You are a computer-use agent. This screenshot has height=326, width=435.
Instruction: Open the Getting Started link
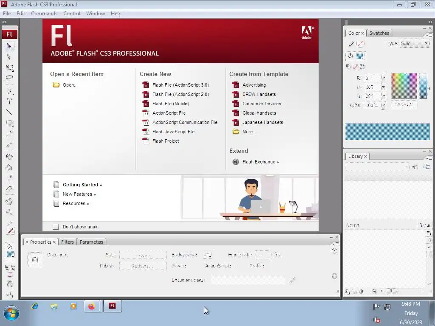click(x=82, y=185)
